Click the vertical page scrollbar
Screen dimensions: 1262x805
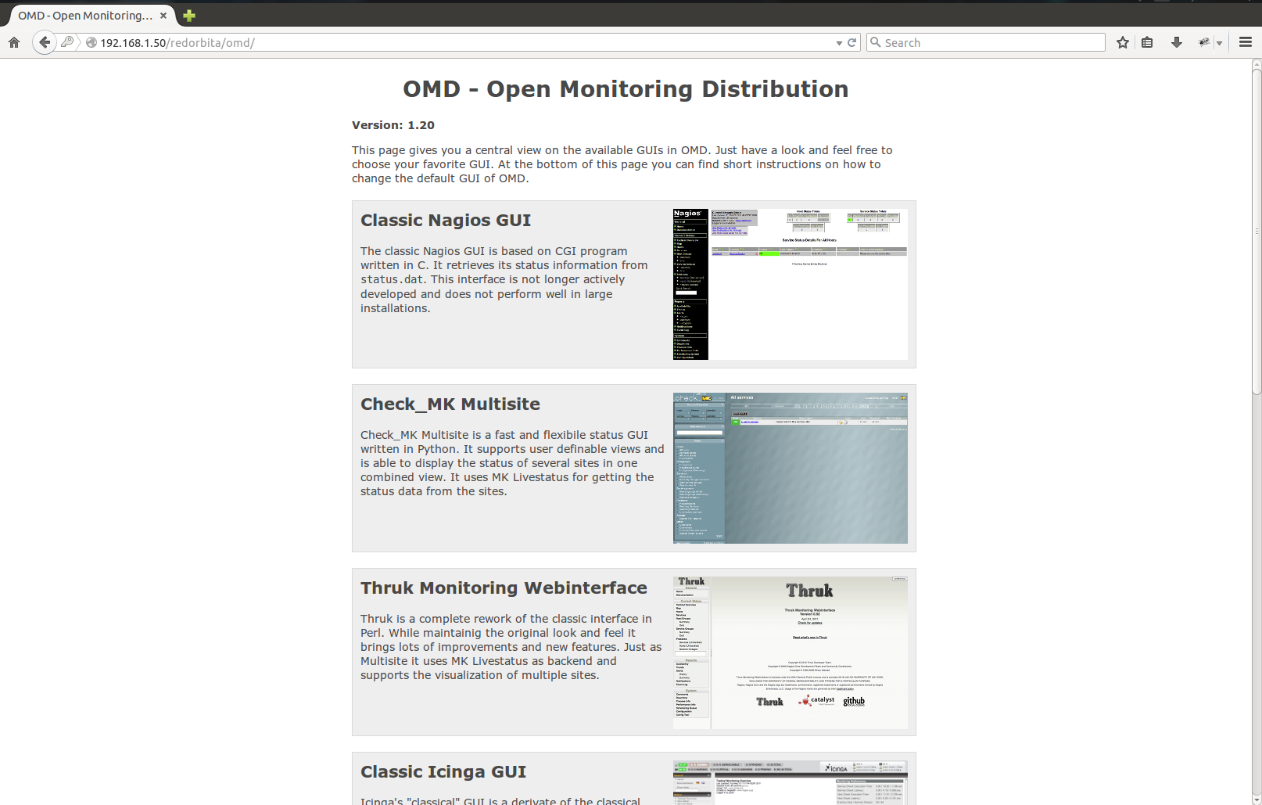click(1256, 235)
